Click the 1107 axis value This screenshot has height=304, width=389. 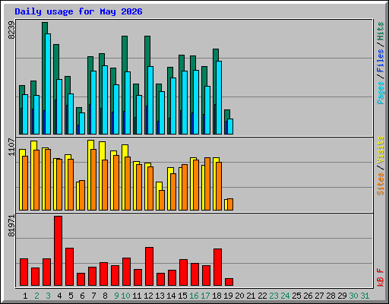pos(11,147)
